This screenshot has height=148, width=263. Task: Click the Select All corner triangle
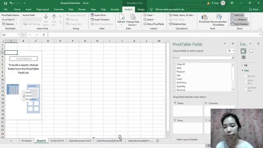[x=3, y=41]
